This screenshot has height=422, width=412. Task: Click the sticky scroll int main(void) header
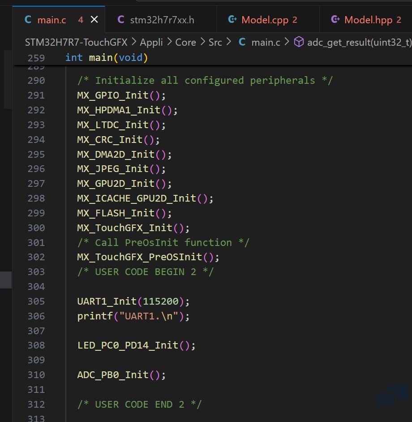[106, 58]
